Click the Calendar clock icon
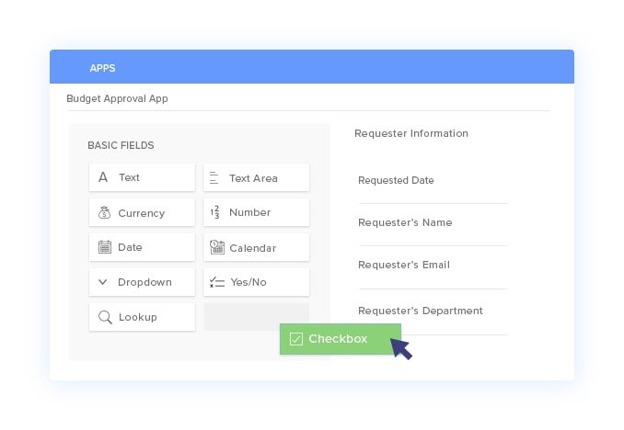624x430 pixels. 217,247
